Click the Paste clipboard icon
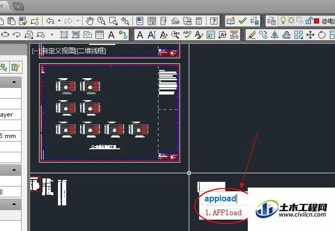Image resolution: width=335 pixels, height=231 pixels. click(11, 21)
